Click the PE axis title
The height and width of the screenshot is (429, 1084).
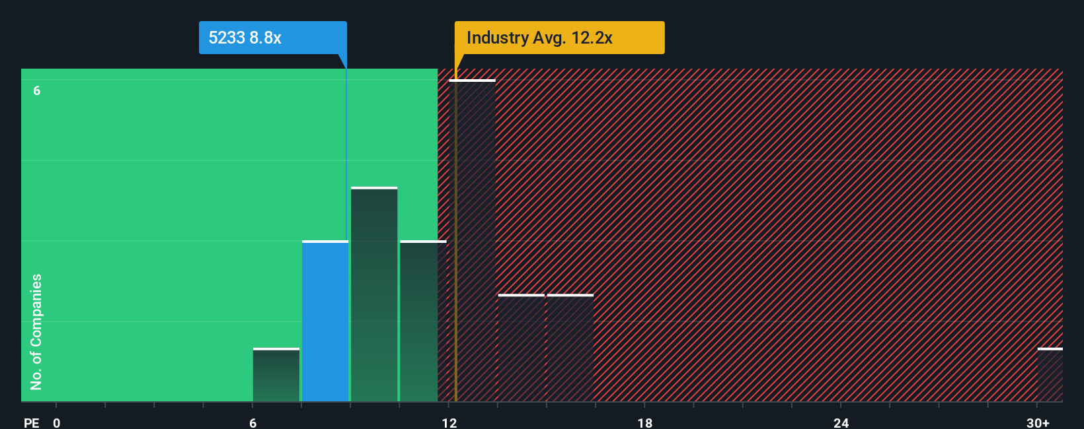tap(32, 422)
